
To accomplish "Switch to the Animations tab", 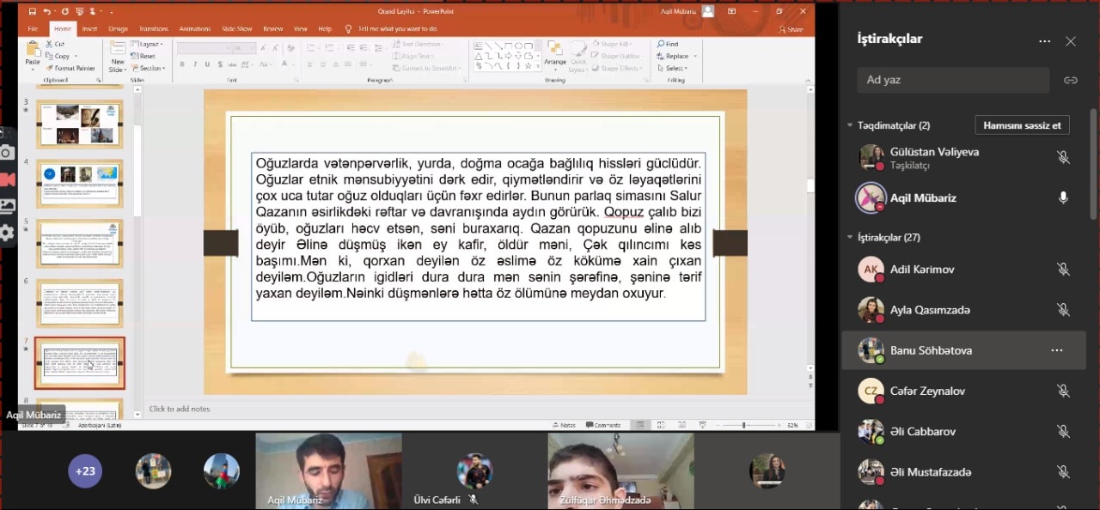I will [x=195, y=29].
